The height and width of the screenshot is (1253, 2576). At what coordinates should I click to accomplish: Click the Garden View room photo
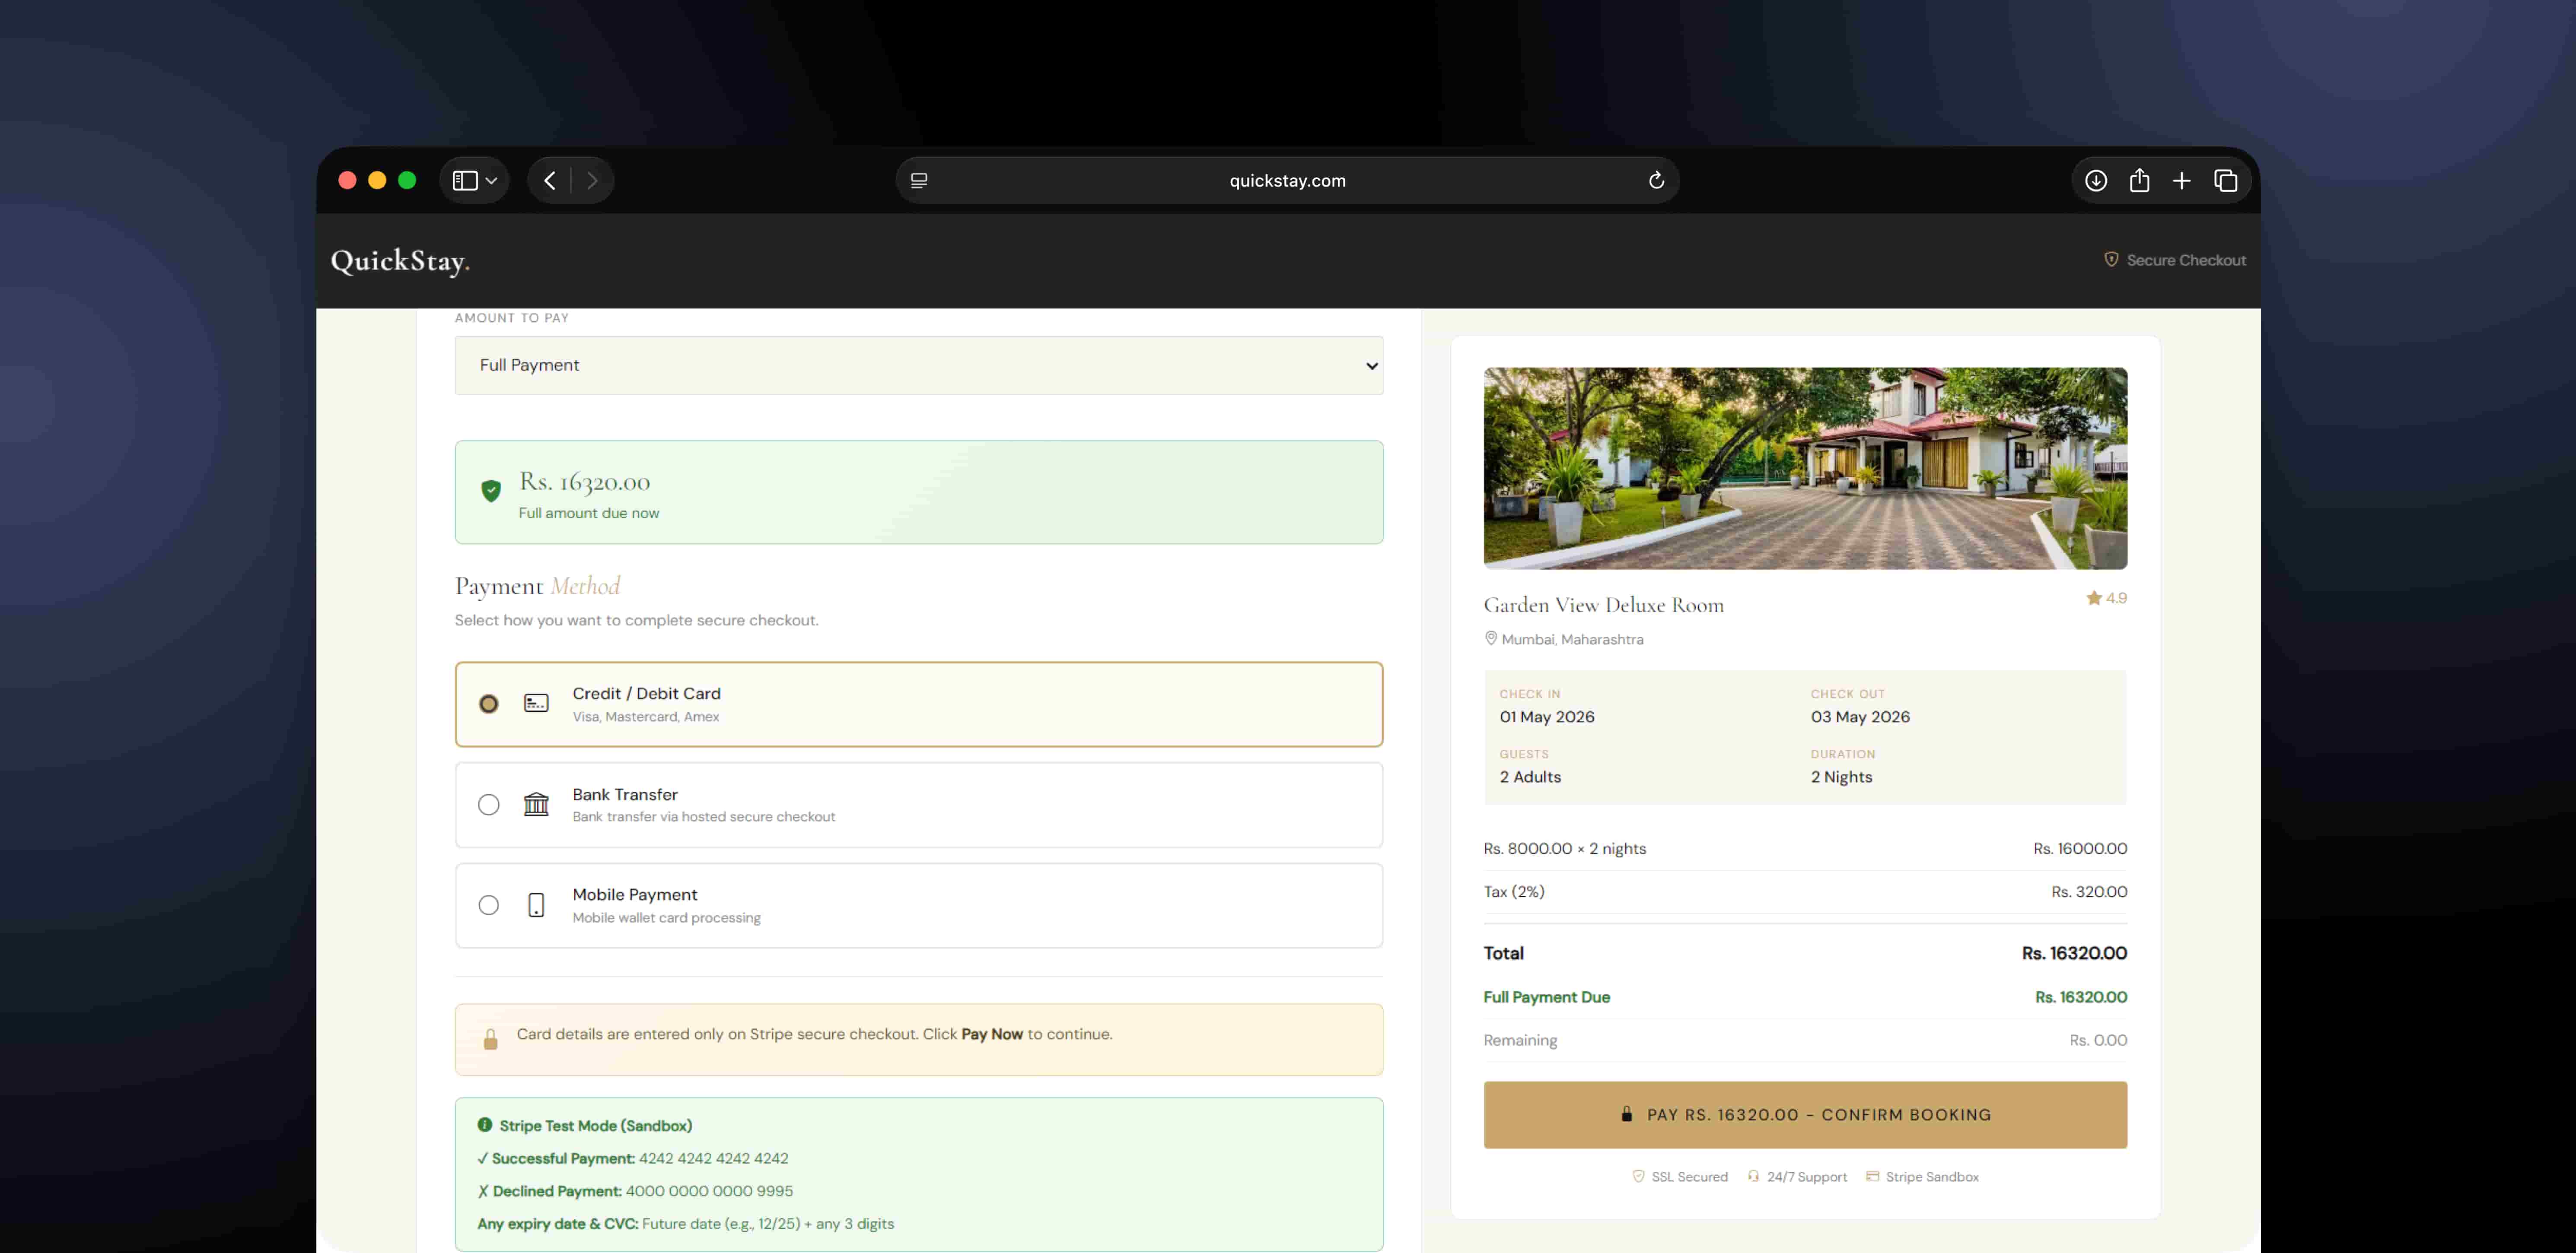(1805, 469)
